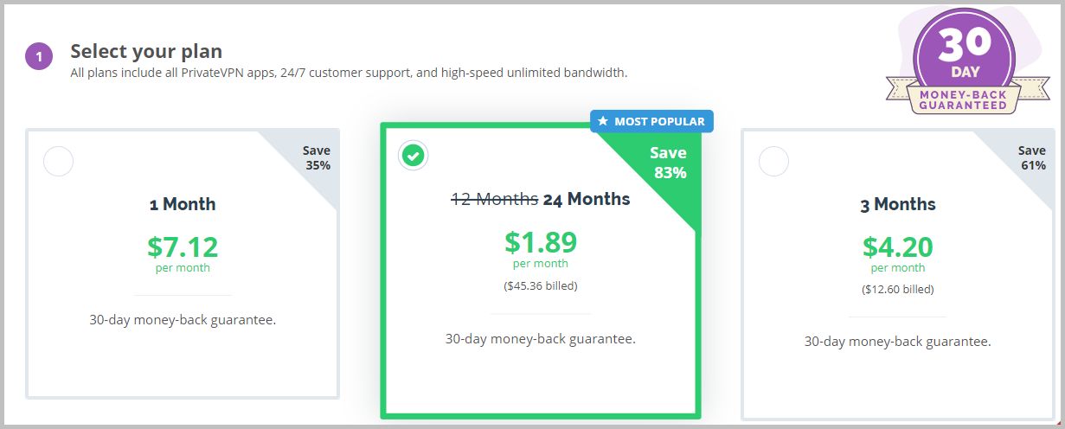Image resolution: width=1065 pixels, height=429 pixels.
Task: Choose the 1 Month plan title
Action: tap(183, 204)
